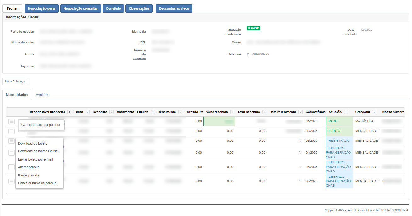Click LIBERADO PARA GERAÇÃO CNAB in 05/2025 row
The image size is (412, 216).
[339, 167]
